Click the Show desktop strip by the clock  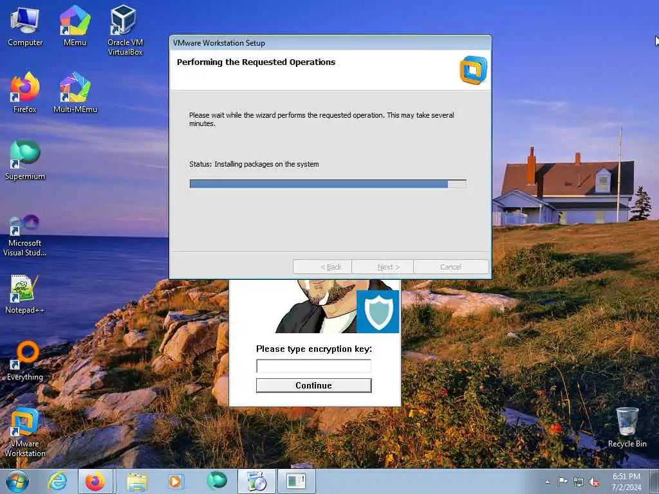[x=654, y=481]
